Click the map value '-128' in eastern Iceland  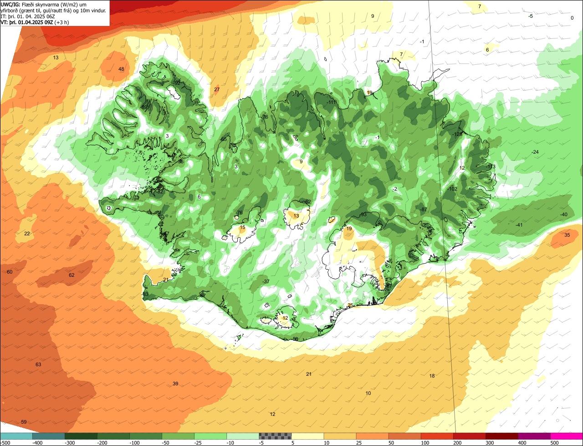[458, 134]
